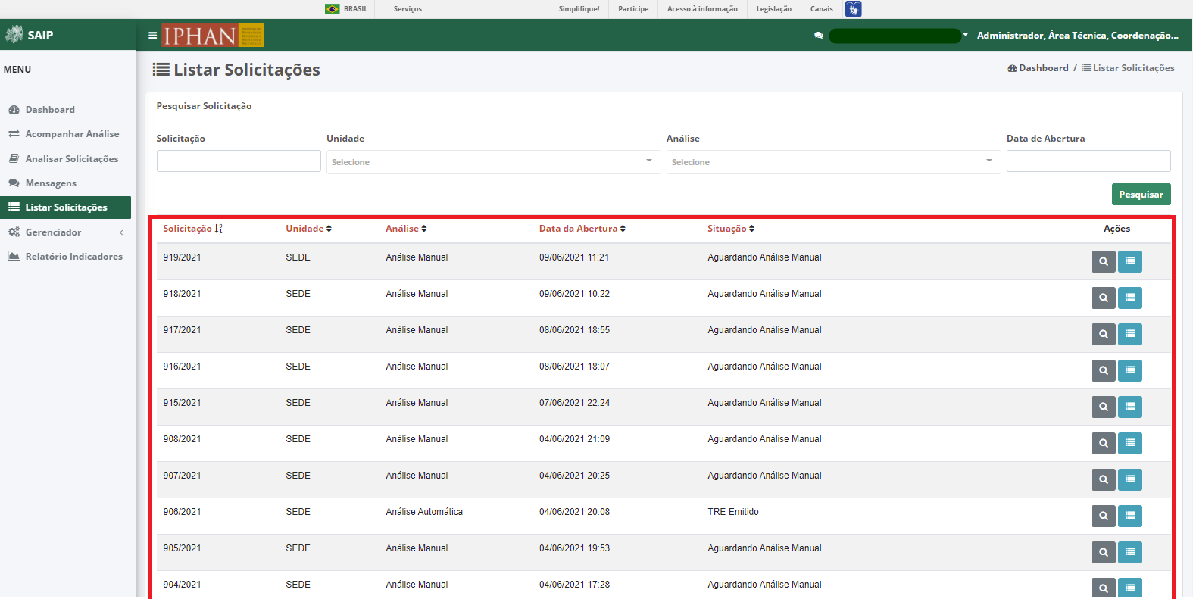
Task: Open list icon for row 918/2021
Action: pos(1130,298)
